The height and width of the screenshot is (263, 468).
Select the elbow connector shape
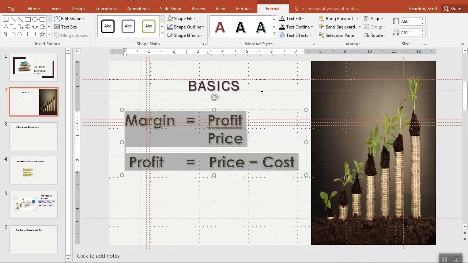13,27
